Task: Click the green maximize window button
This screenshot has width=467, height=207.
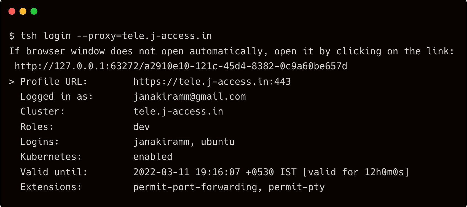Action: coord(34,11)
